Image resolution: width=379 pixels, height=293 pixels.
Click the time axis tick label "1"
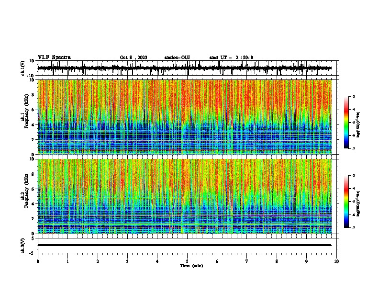tap(67, 261)
